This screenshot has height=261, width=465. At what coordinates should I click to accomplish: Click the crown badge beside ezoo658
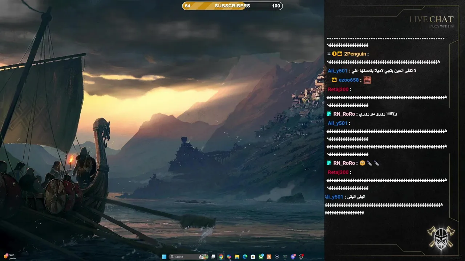click(x=334, y=80)
